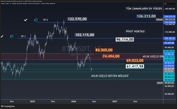The width and height of the screenshot is (177, 109).
Task: Click the red 82.505,00 price label
Action: pos(104,50)
